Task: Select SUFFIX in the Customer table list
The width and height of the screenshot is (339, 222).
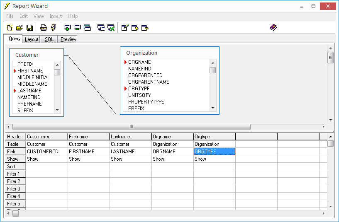Action: click(x=25, y=111)
